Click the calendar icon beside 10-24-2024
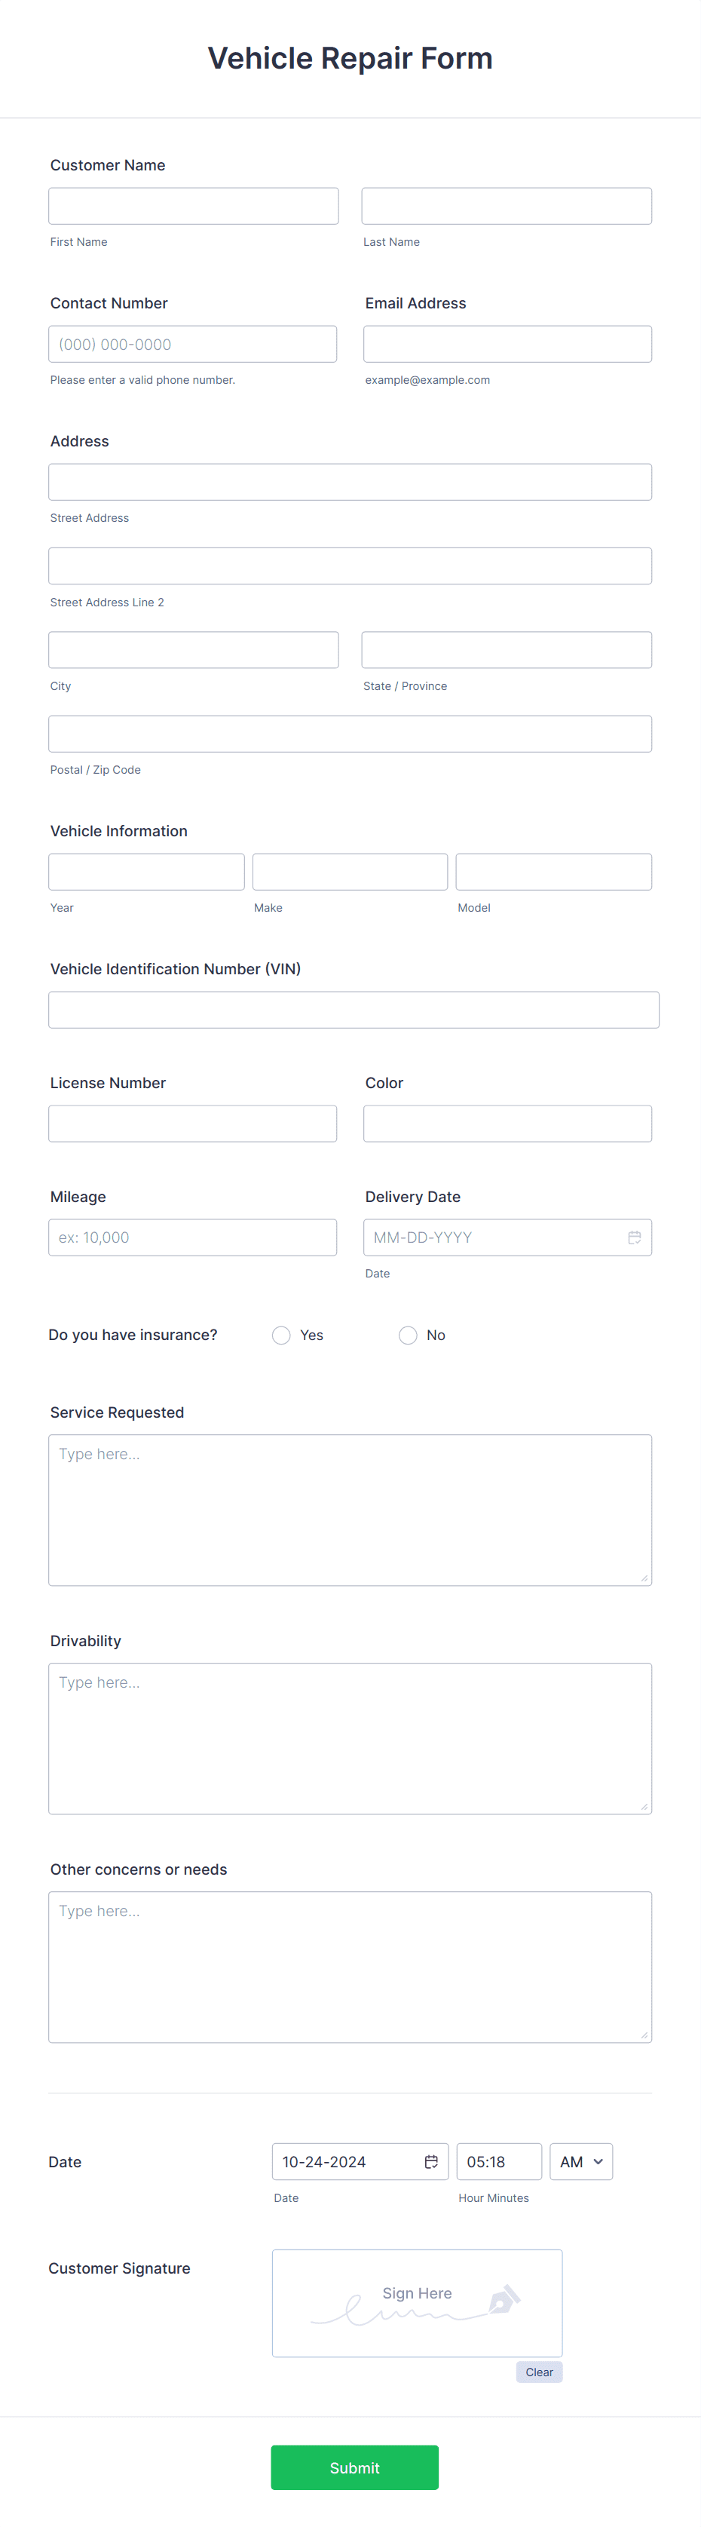The width and height of the screenshot is (701, 2527). pos(430,2161)
